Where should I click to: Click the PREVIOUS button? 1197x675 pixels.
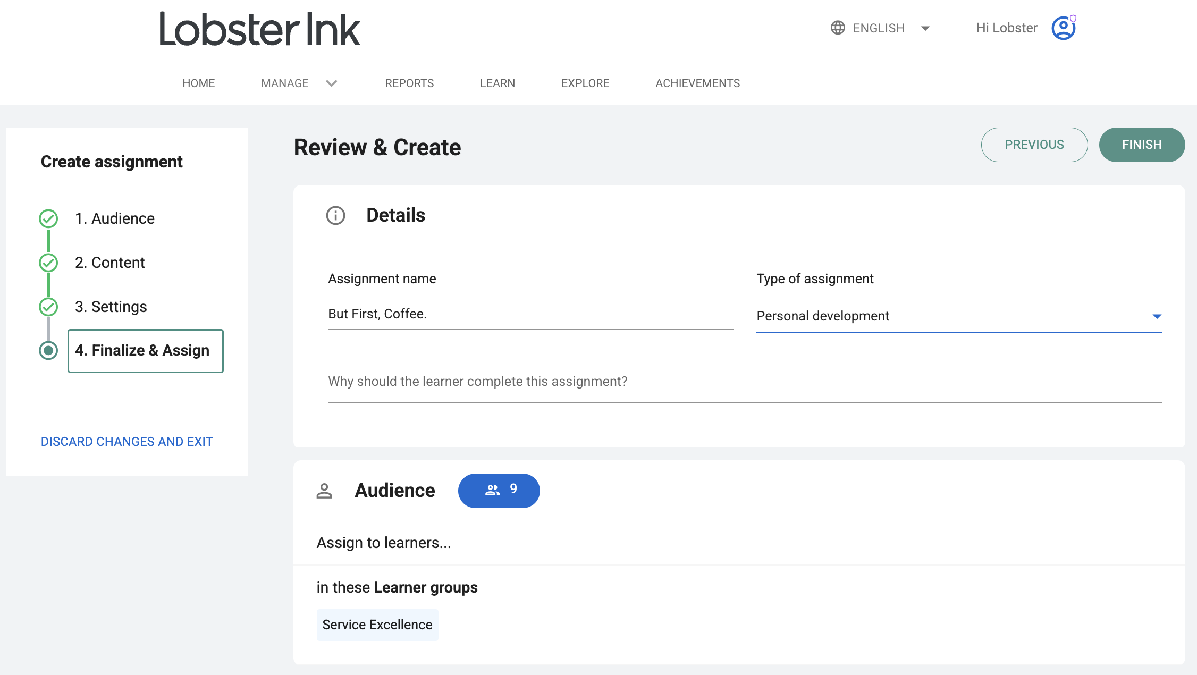pyautogui.click(x=1034, y=145)
